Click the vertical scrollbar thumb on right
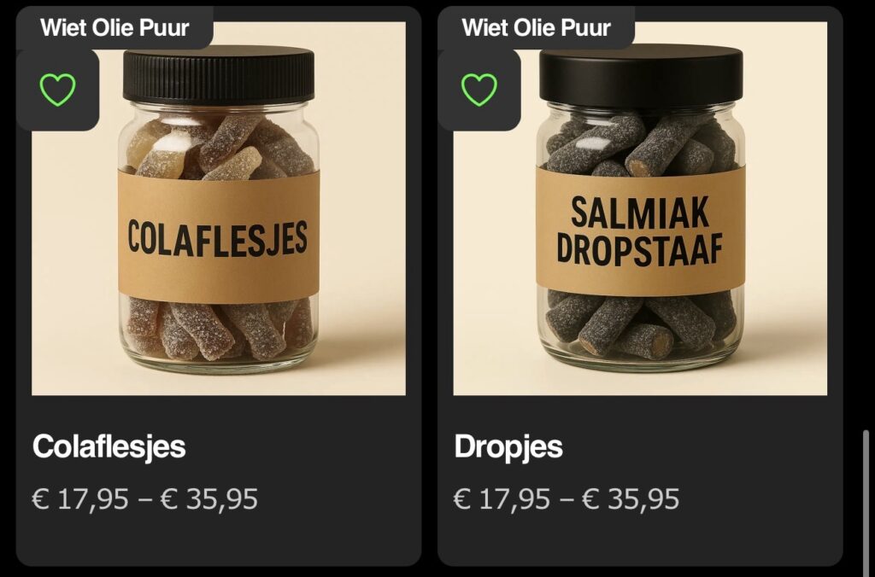Viewport: 875px width, 577px height. pos(866,498)
